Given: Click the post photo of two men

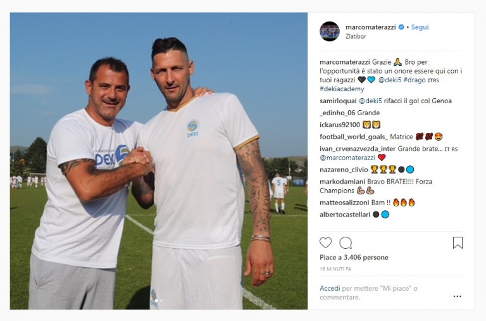Looking at the screenshot, I should click(x=159, y=161).
